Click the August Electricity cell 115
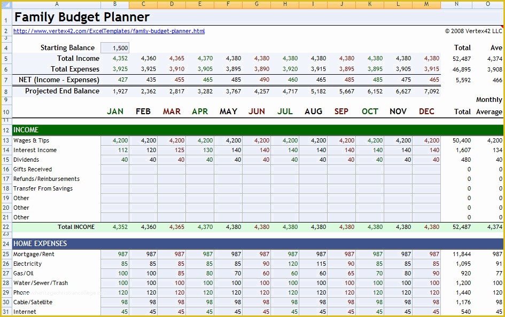This screenshot has width=505, height=317. (x=313, y=264)
